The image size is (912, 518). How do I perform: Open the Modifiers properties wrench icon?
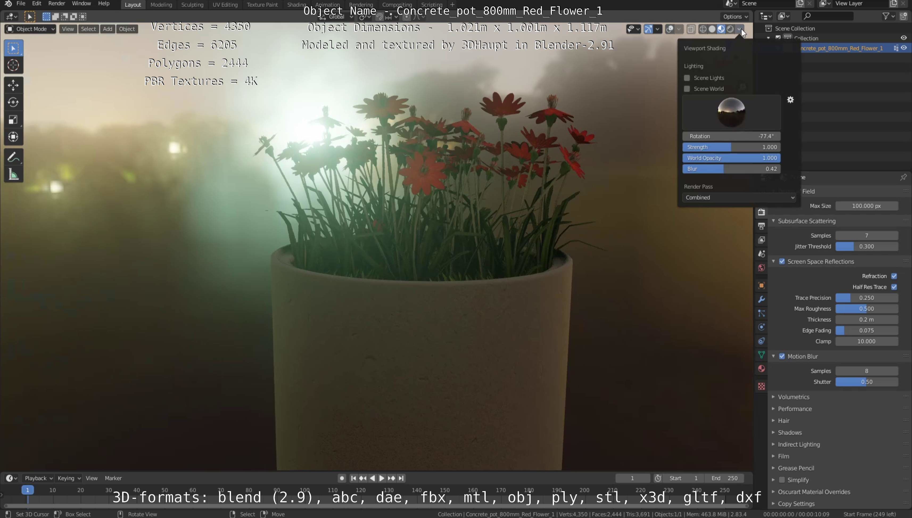point(761,299)
